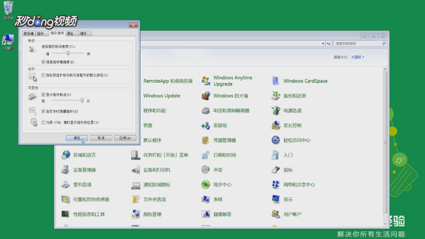
Task: Open the 任务栏和「开始」菜单 icon
Action: (136, 155)
